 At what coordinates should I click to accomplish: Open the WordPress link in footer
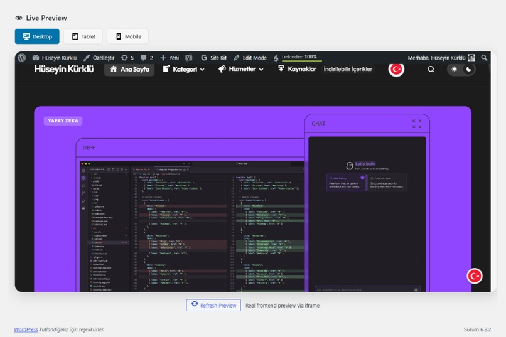[26, 329]
